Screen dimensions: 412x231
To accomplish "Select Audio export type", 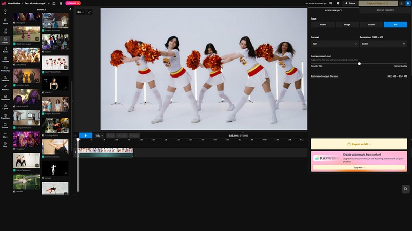I will click(x=371, y=25).
